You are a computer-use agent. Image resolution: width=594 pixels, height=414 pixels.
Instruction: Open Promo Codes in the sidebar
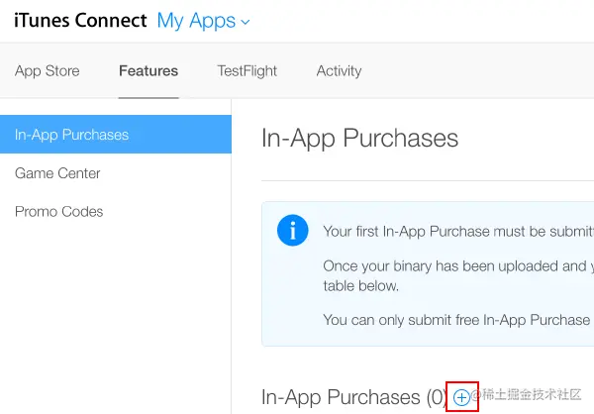[x=59, y=212]
